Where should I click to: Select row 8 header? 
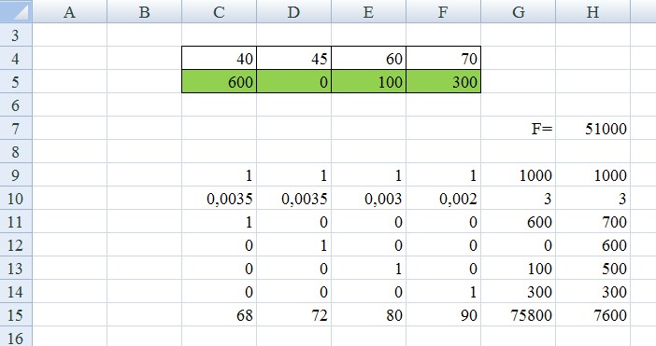click(16, 151)
